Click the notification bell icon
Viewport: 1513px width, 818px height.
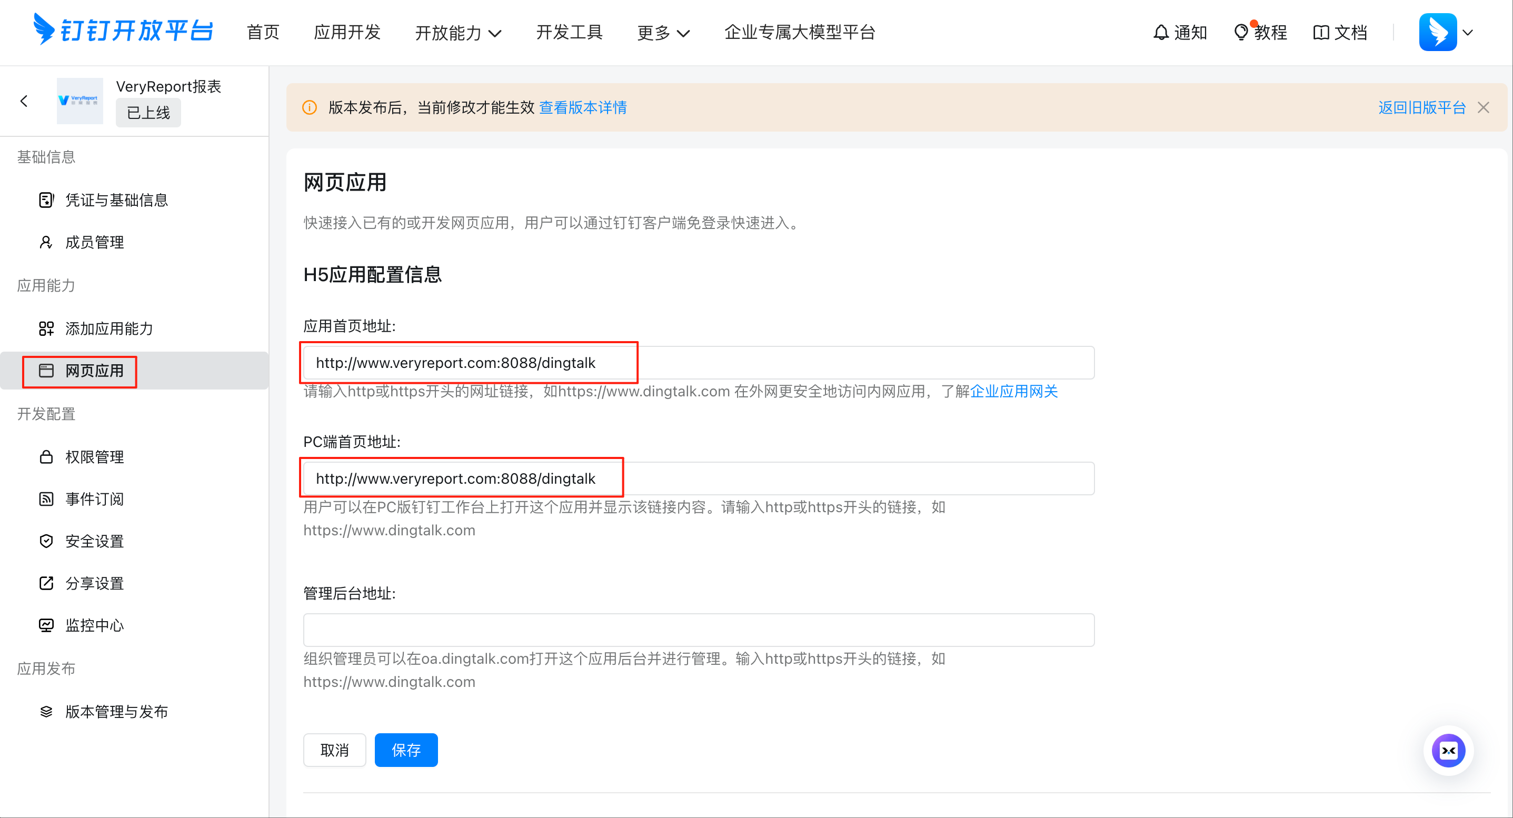(x=1161, y=32)
